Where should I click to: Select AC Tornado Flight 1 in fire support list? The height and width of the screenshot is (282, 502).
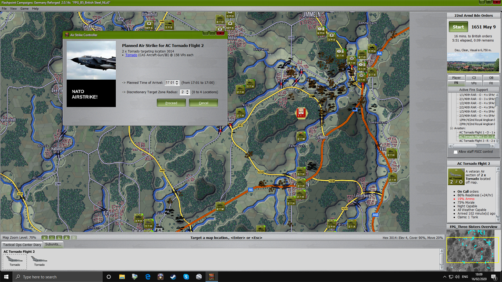tap(477, 132)
